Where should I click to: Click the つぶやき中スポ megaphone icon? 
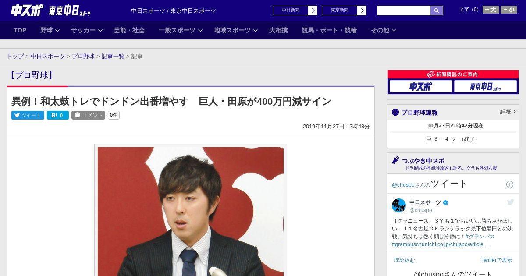point(395,160)
